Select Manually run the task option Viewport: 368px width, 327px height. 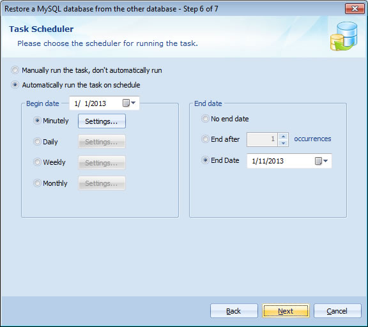pyautogui.click(x=15, y=70)
